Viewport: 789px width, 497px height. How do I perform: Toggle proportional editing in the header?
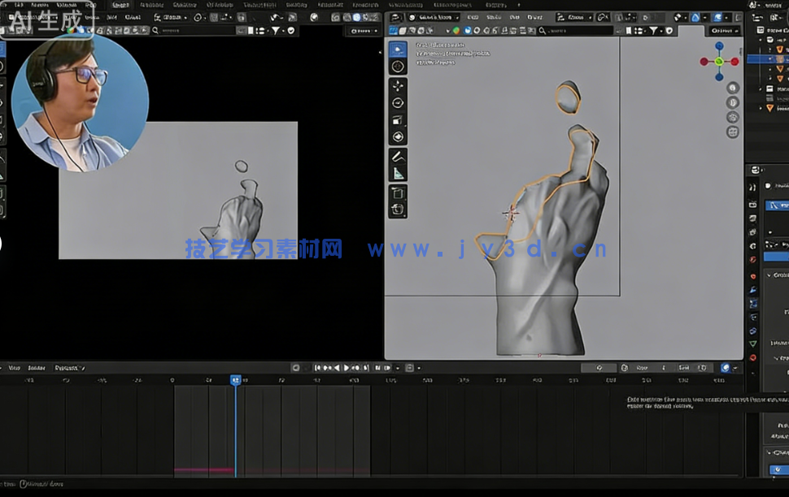[645, 15]
